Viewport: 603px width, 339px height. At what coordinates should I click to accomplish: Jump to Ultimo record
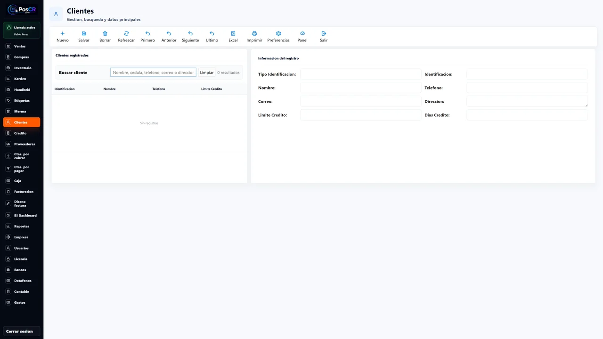(x=212, y=37)
